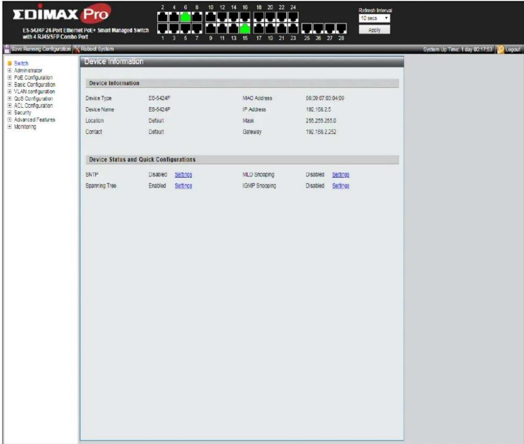Click port 7 icon on switch diagram
The image size is (524, 444).
coord(197,28)
